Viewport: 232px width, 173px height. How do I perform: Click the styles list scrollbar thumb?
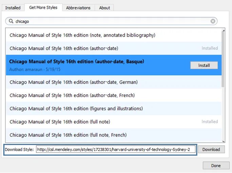[x=223, y=59]
